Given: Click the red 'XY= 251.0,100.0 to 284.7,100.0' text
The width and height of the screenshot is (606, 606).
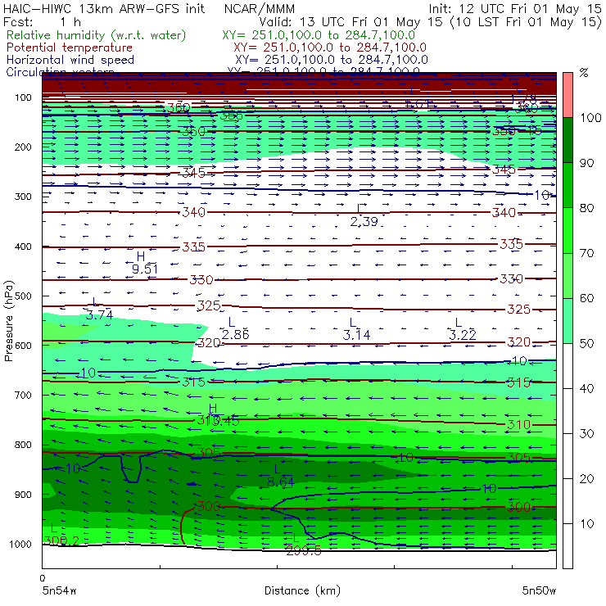Looking at the screenshot, I should [x=330, y=47].
